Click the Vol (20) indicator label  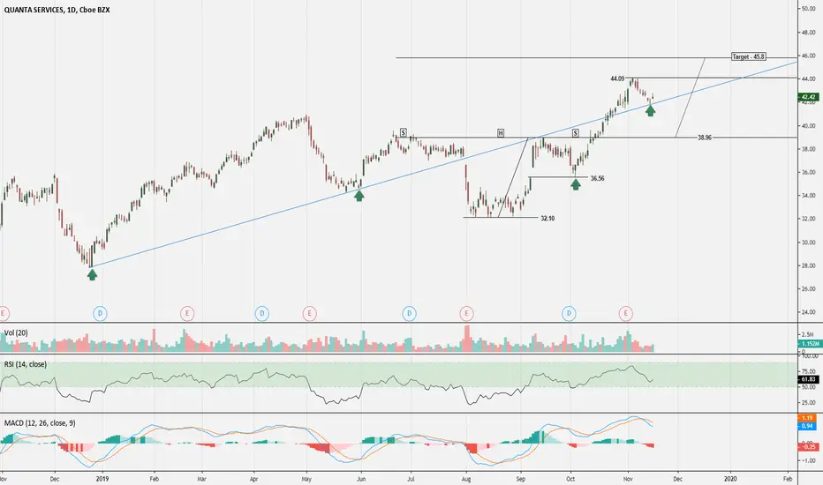(16, 333)
